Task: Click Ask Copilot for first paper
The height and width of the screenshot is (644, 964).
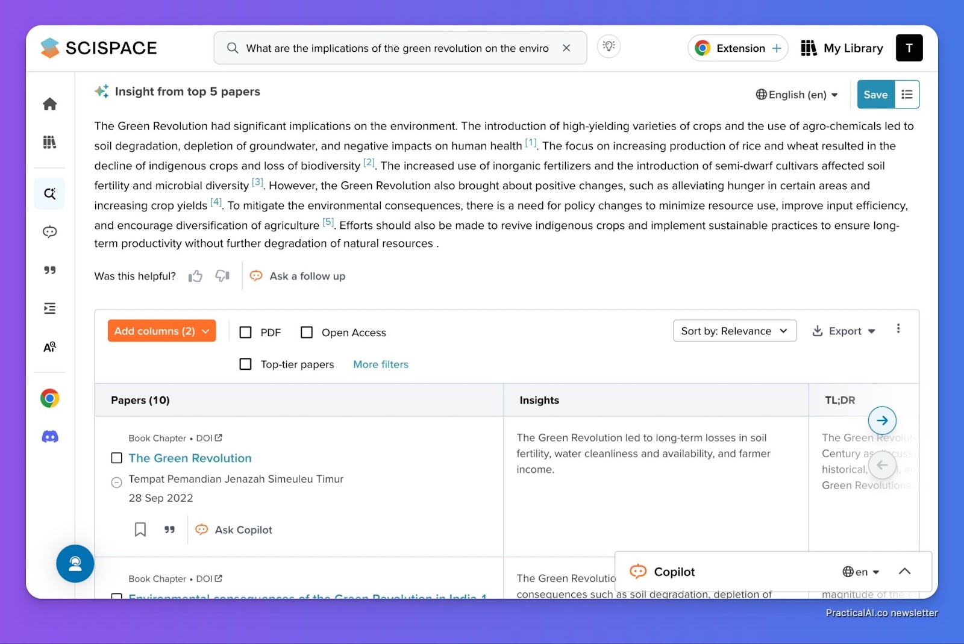Action: point(234,530)
